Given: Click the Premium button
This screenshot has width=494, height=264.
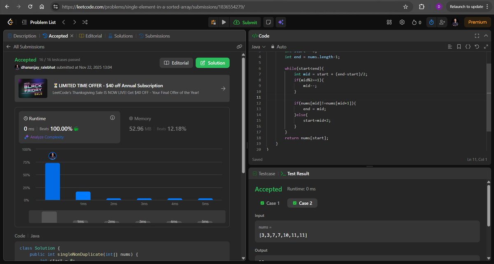Looking at the screenshot, I should [x=477, y=22].
